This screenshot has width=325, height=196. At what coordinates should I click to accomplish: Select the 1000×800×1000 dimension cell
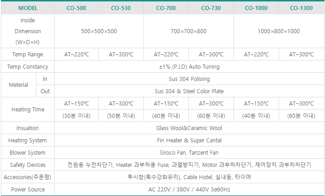[279, 31]
